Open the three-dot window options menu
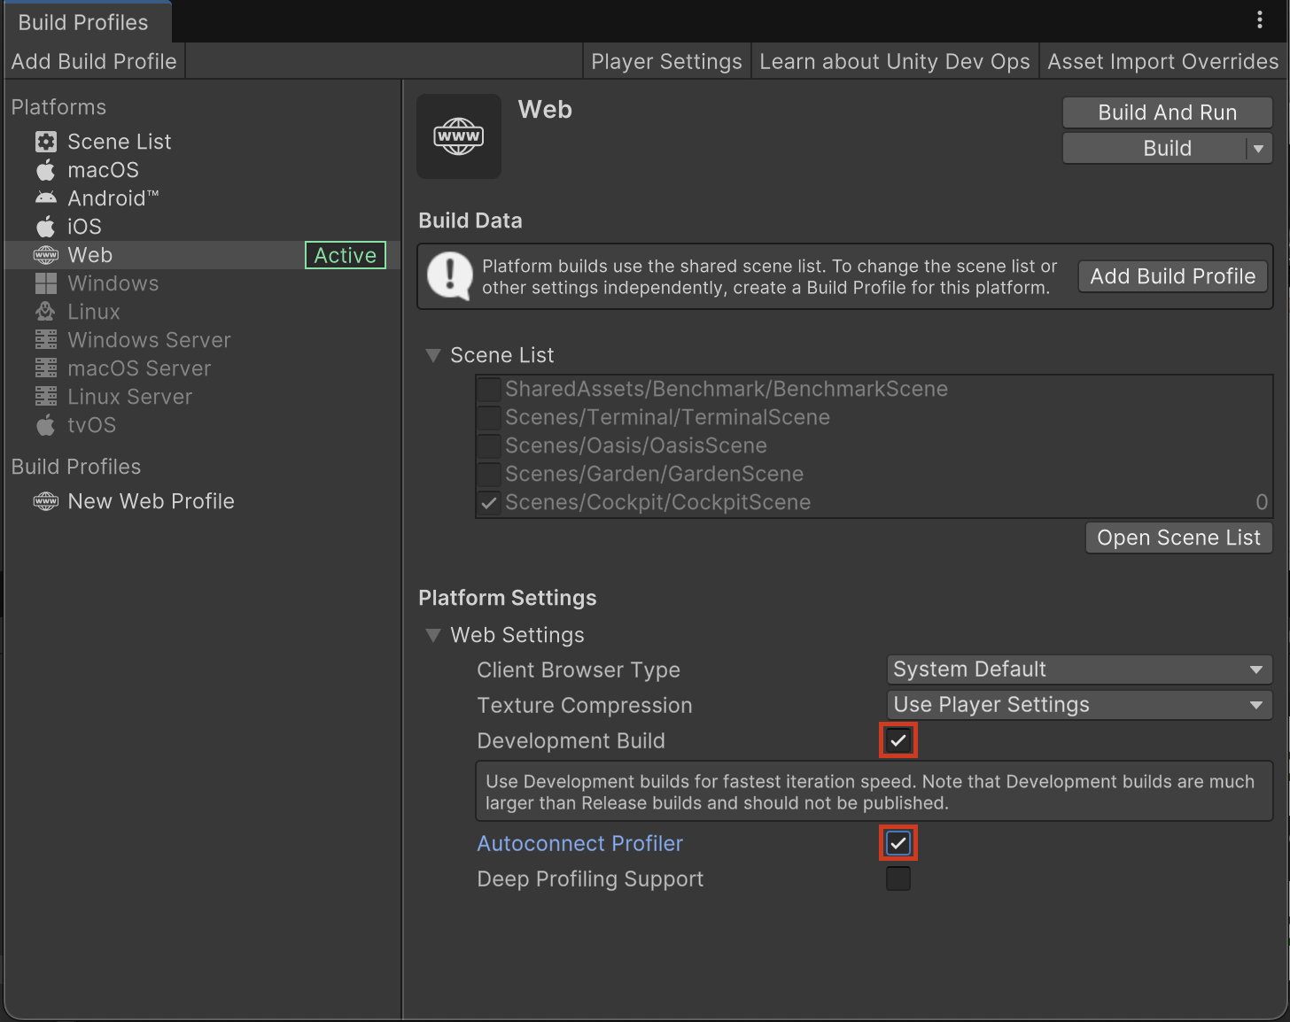This screenshot has height=1022, width=1290. (x=1259, y=20)
